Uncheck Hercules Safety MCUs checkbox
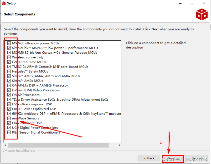This screenshot has height=164, width=211. click(x=9, y=71)
